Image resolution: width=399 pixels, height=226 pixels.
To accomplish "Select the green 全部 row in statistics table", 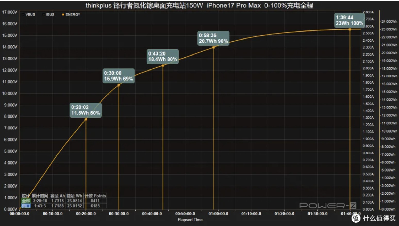I will 26,201.
